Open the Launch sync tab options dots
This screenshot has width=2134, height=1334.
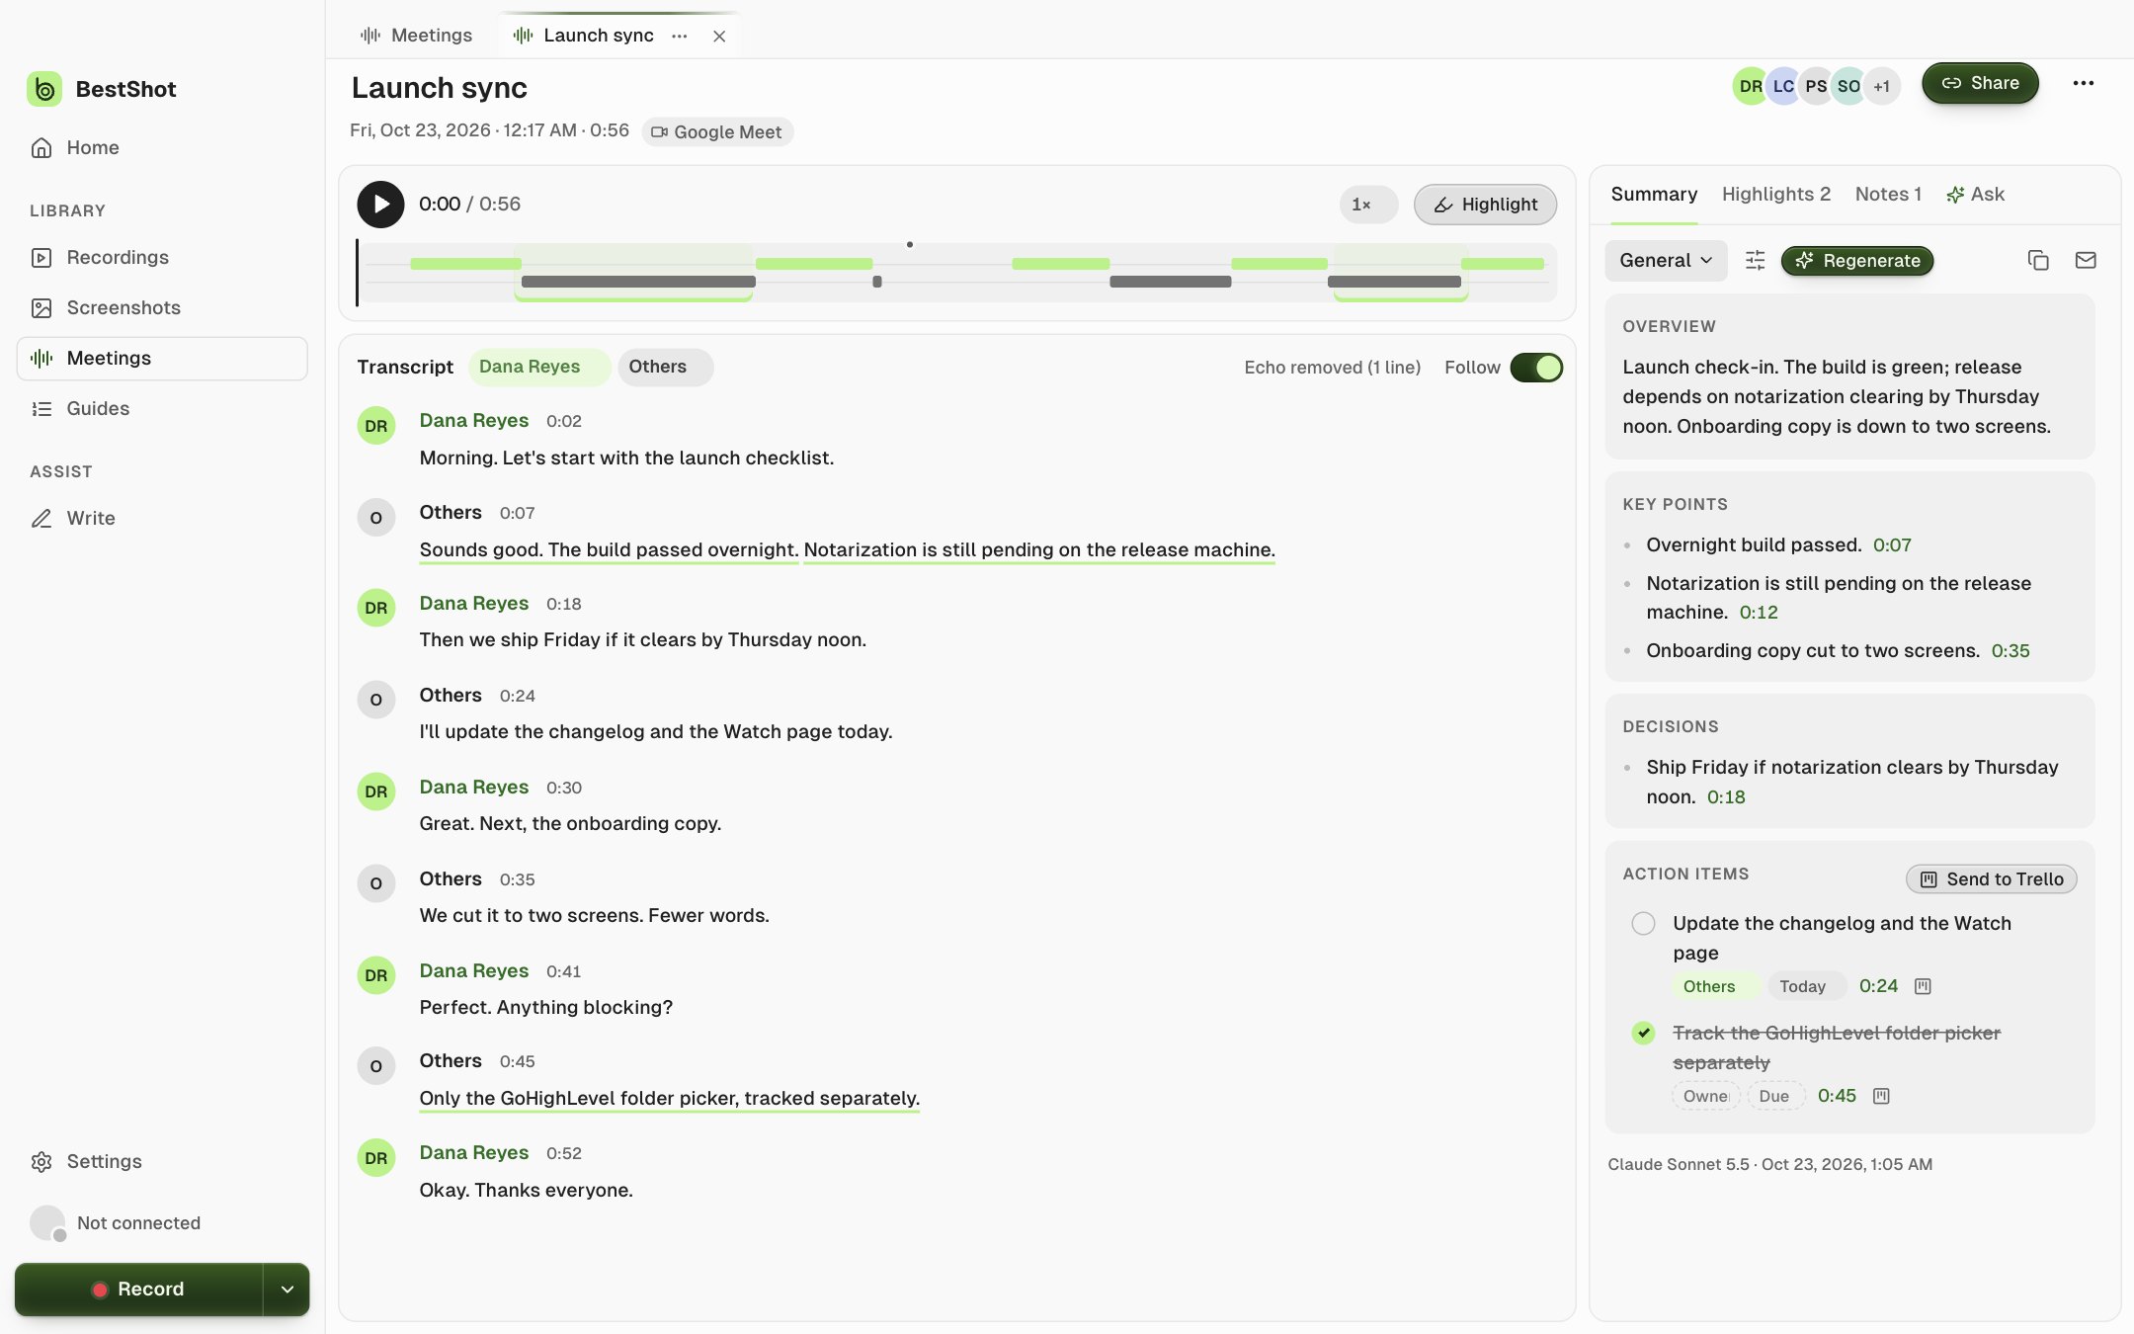[679, 36]
